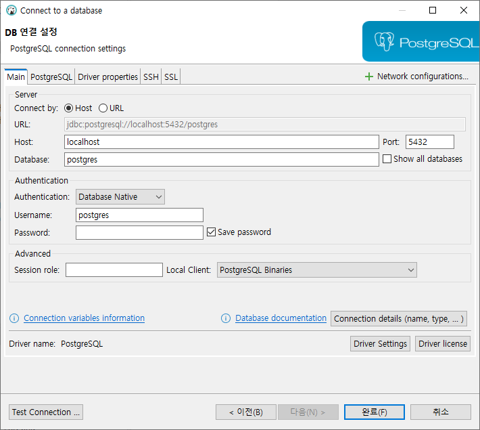Click the disabled JDBC URL field
The image size is (480, 430).
[265, 124]
